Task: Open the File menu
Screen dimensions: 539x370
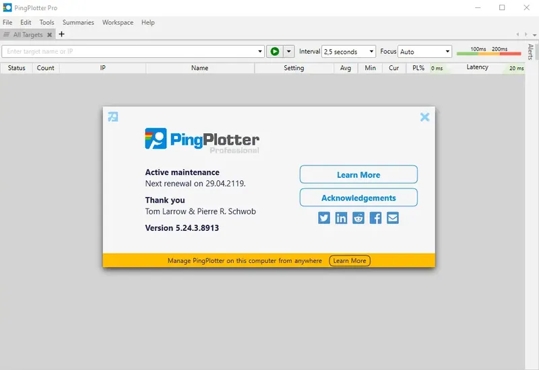Action: [x=7, y=22]
